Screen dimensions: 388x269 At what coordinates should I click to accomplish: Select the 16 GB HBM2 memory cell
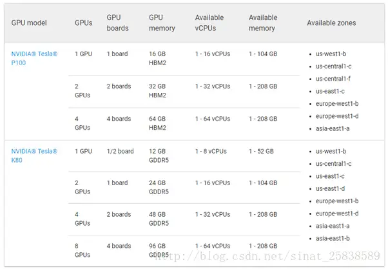157,58
